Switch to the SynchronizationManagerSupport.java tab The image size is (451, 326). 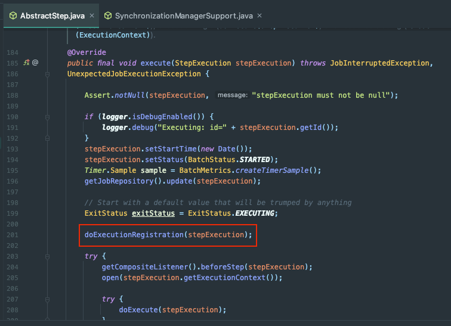click(x=184, y=15)
